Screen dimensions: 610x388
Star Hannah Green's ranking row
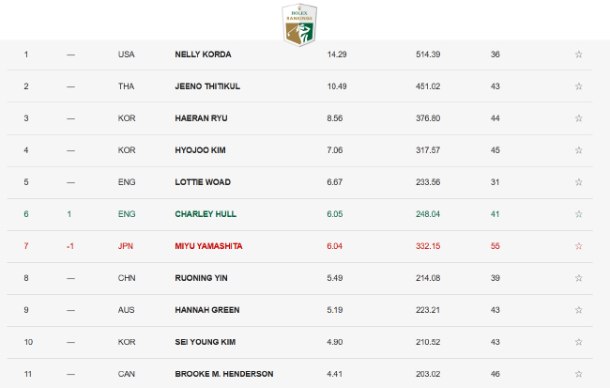578,310
